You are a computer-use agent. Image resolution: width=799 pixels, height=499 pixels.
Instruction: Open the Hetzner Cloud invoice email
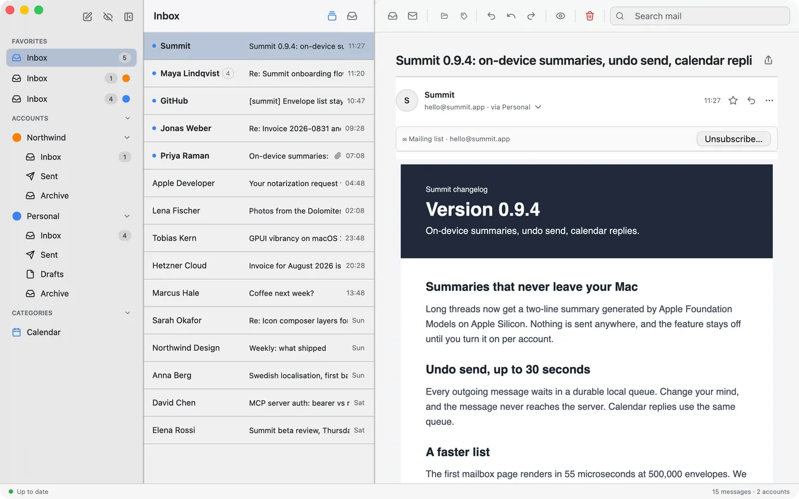click(259, 266)
